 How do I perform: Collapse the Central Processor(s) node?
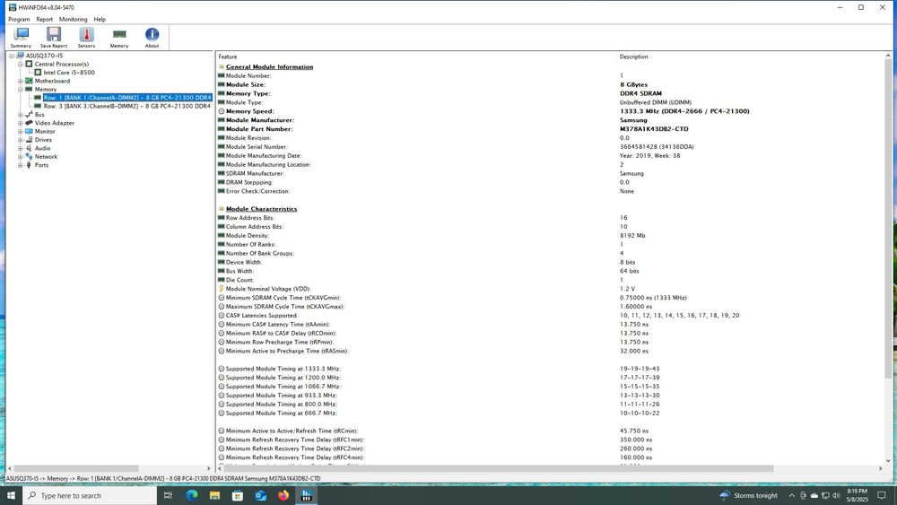(x=20, y=64)
